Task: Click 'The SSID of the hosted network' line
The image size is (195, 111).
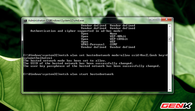Action: click(x=78, y=64)
